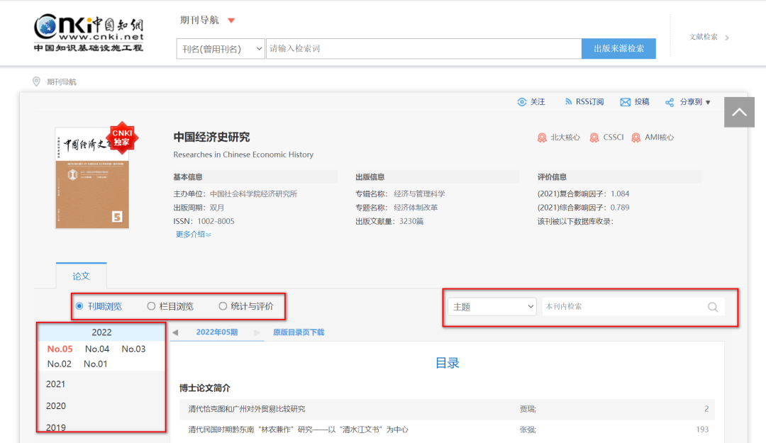The image size is (766, 443).
Task: Click the previous issue left arrow
Action: (x=175, y=332)
